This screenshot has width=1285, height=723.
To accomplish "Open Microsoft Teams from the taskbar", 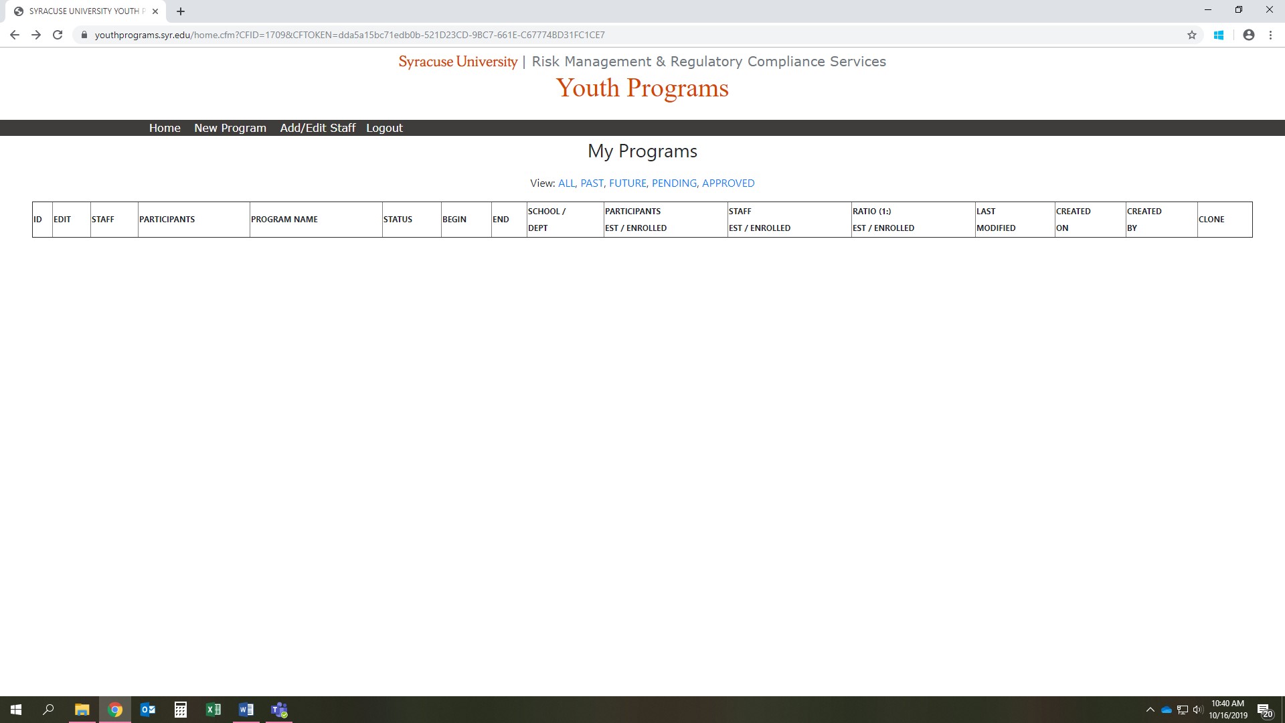I will pyautogui.click(x=279, y=710).
